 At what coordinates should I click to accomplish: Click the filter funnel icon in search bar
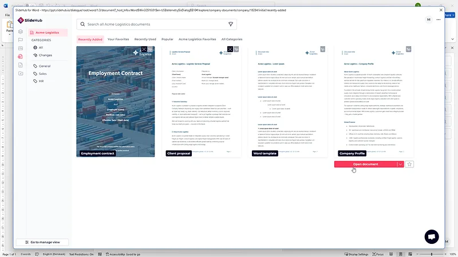(231, 24)
